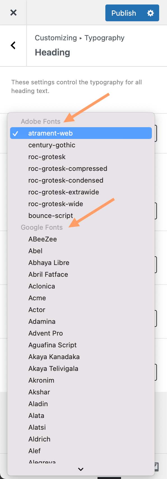Open publish settings via the gear icon
This screenshot has width=167, height=479.
(x=150, y=13)
